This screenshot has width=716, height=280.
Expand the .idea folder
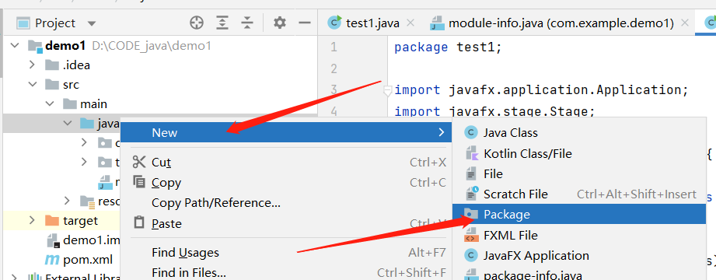coord(32,65)
